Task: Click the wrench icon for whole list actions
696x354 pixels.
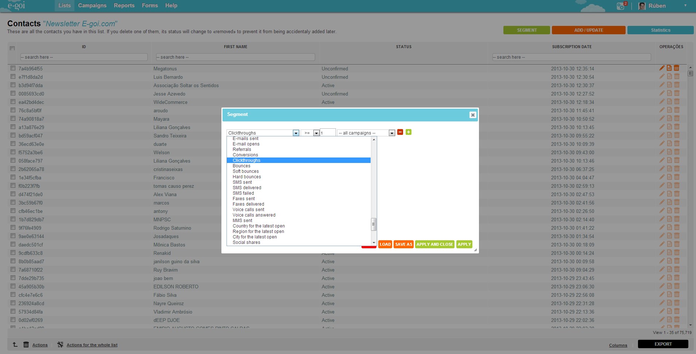Action: [60, 345]
